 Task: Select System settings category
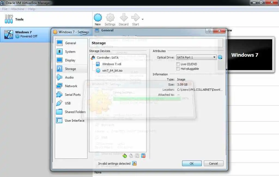click(x=71, y=52)
